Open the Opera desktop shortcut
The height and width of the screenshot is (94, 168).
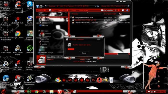tap(18, 79)
